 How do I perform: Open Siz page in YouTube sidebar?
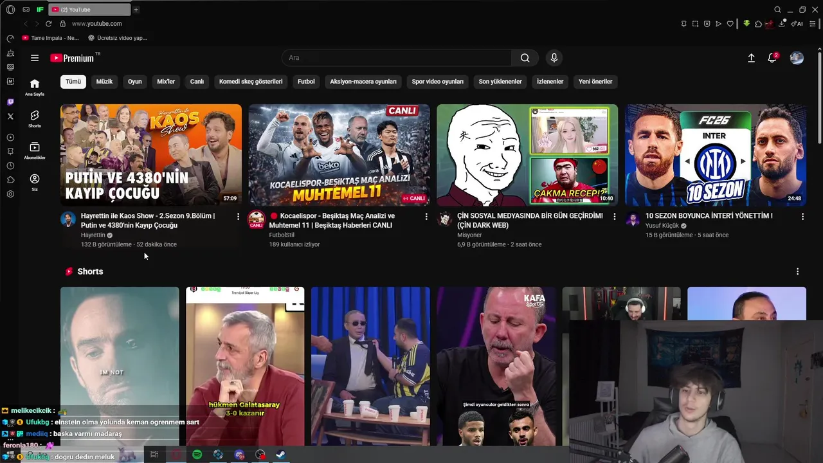35,183
